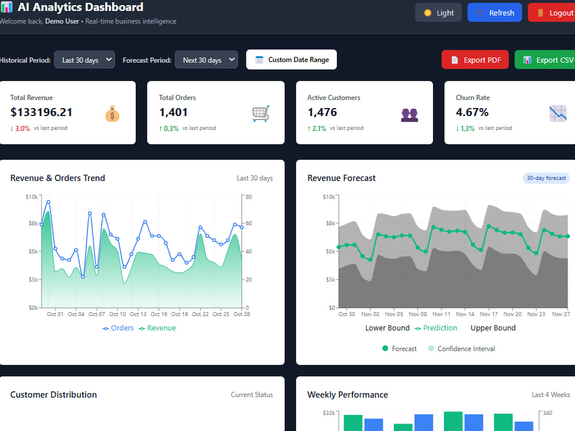Click the Last 4 Weeks label
Screen dimensions: 575x431
(x=551, y=395)
